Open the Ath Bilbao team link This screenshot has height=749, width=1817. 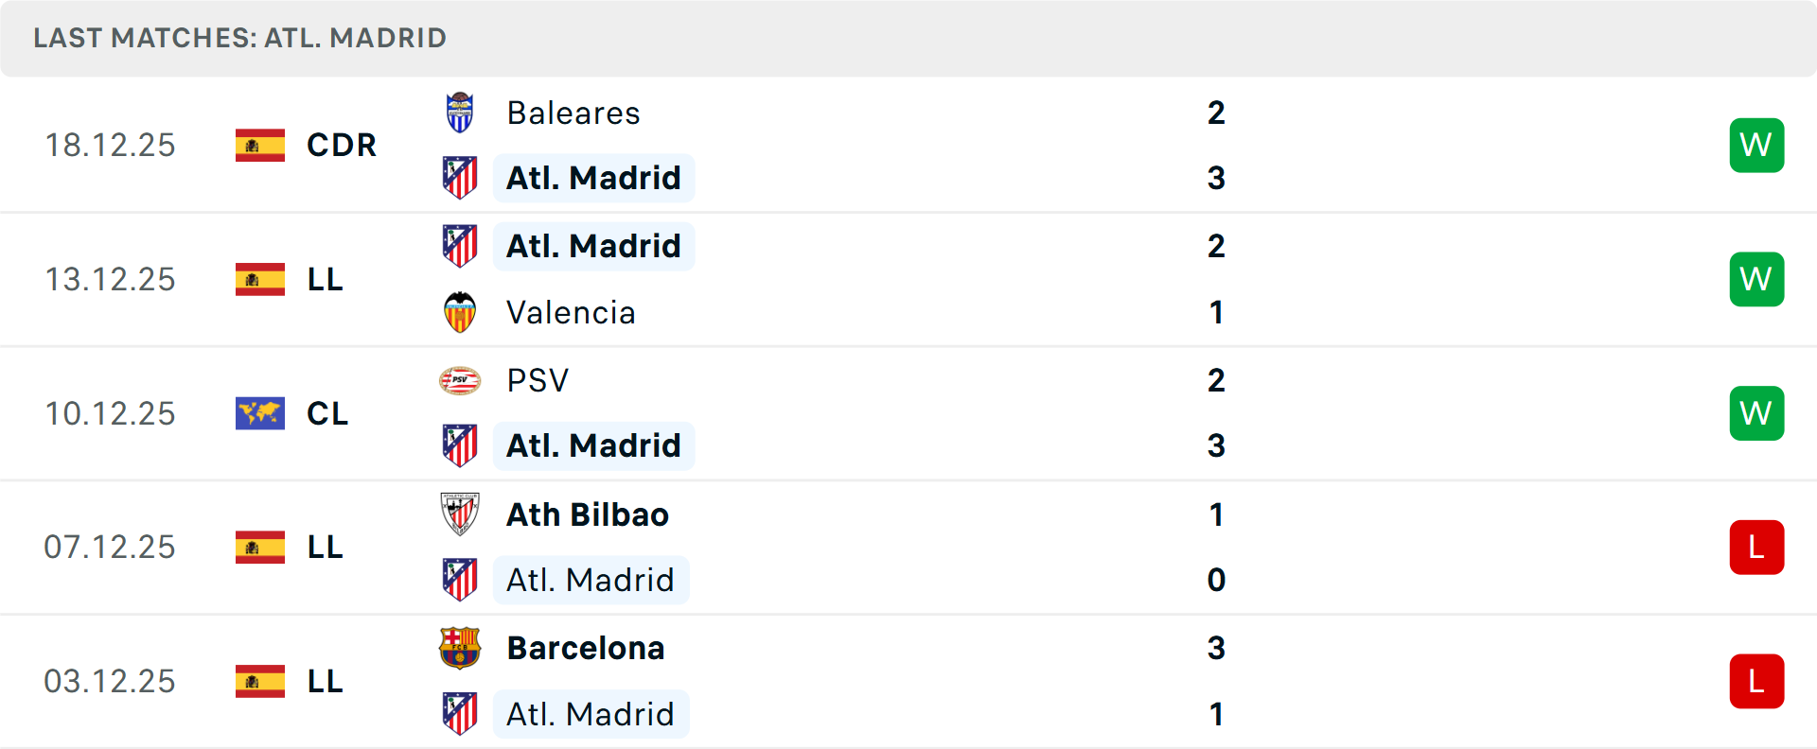pos(588,514)
